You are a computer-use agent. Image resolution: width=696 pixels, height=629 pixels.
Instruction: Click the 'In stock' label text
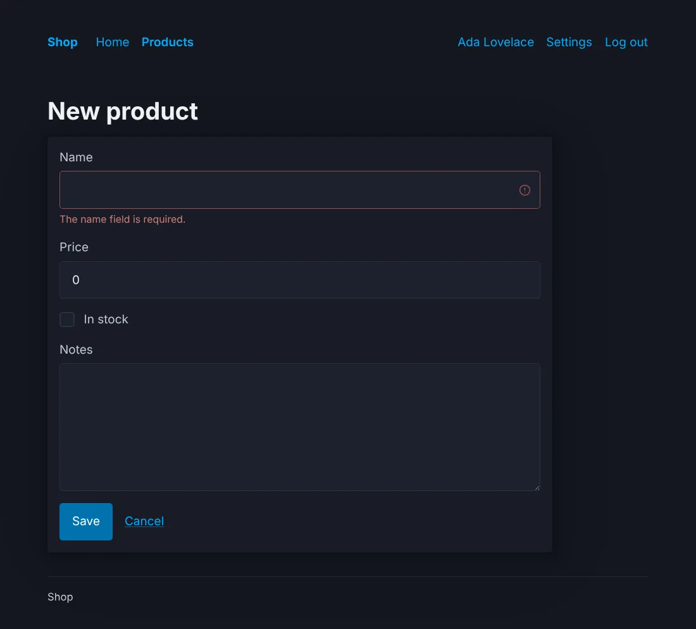pos(106,319)
